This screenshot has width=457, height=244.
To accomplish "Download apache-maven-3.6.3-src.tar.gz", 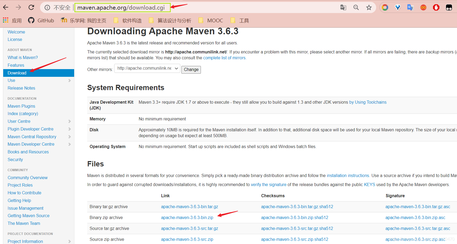I will pos(190,228).
